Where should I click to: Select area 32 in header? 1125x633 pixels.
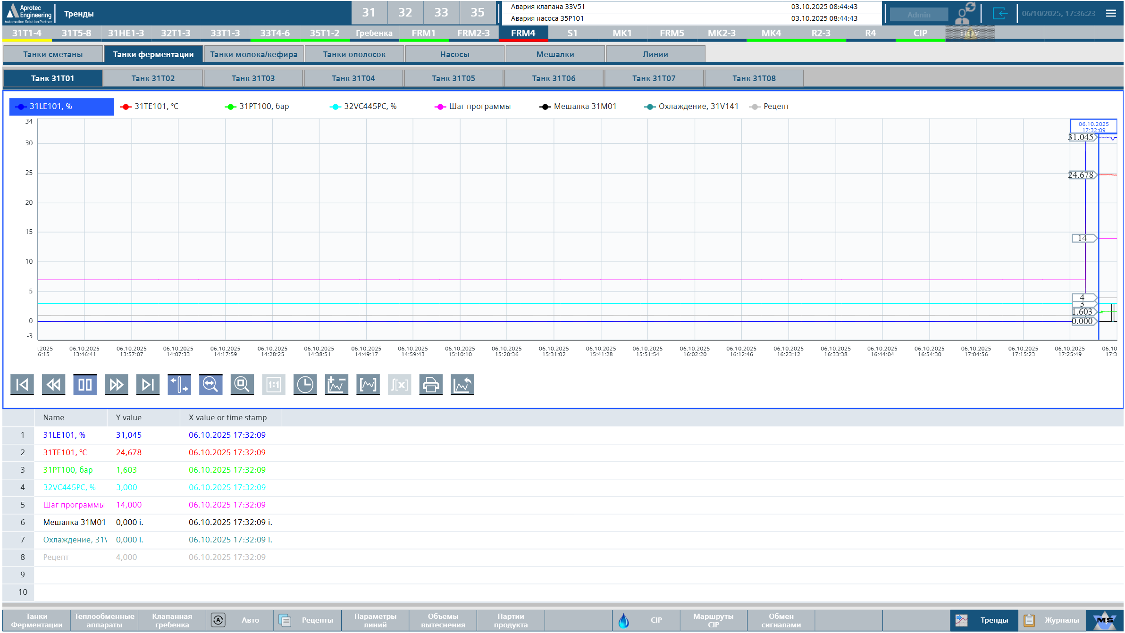click(x=405, y=13)
